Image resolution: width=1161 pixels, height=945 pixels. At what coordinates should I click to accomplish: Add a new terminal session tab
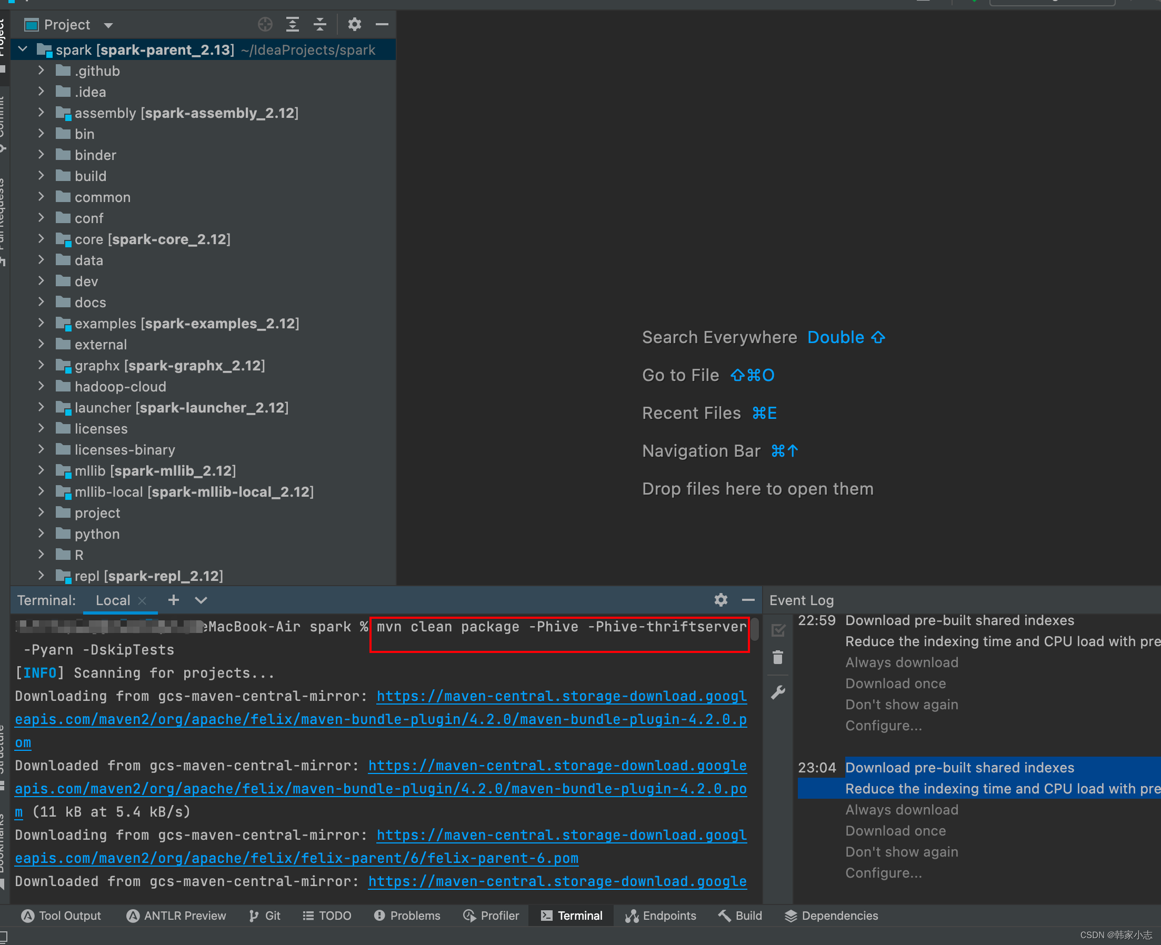click(x=173, y=600)
